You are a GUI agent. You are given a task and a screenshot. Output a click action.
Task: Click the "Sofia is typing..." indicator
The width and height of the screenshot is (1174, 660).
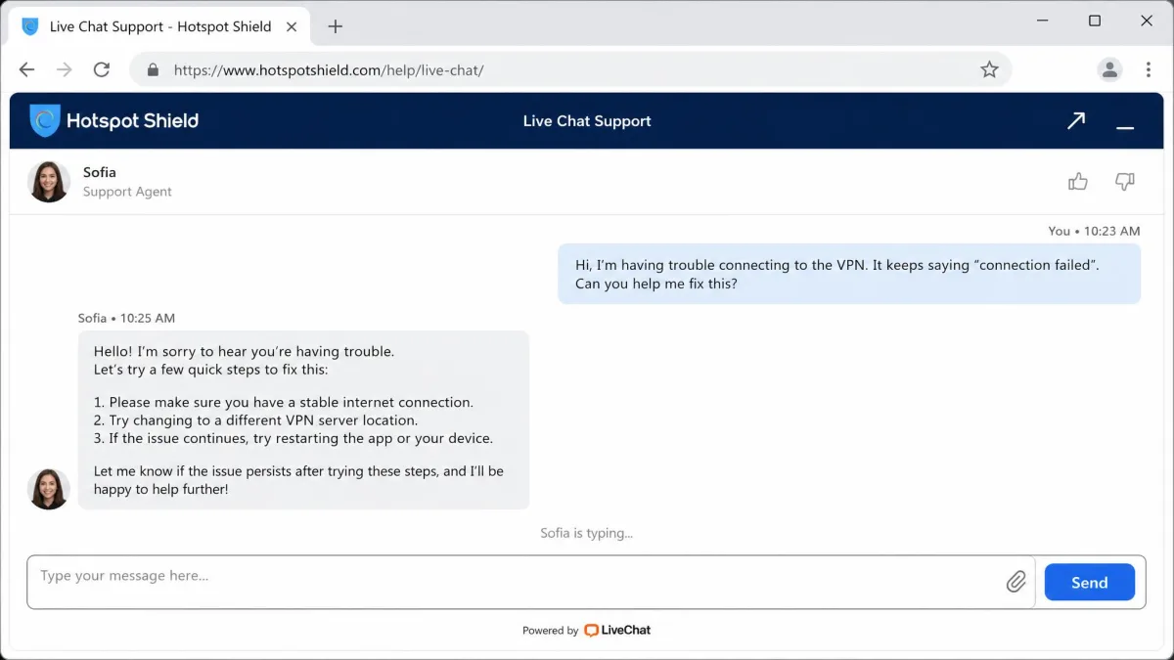(587, 533)
